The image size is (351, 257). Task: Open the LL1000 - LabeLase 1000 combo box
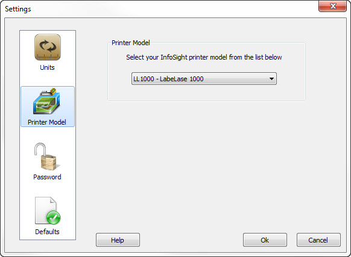pos(204,79)
